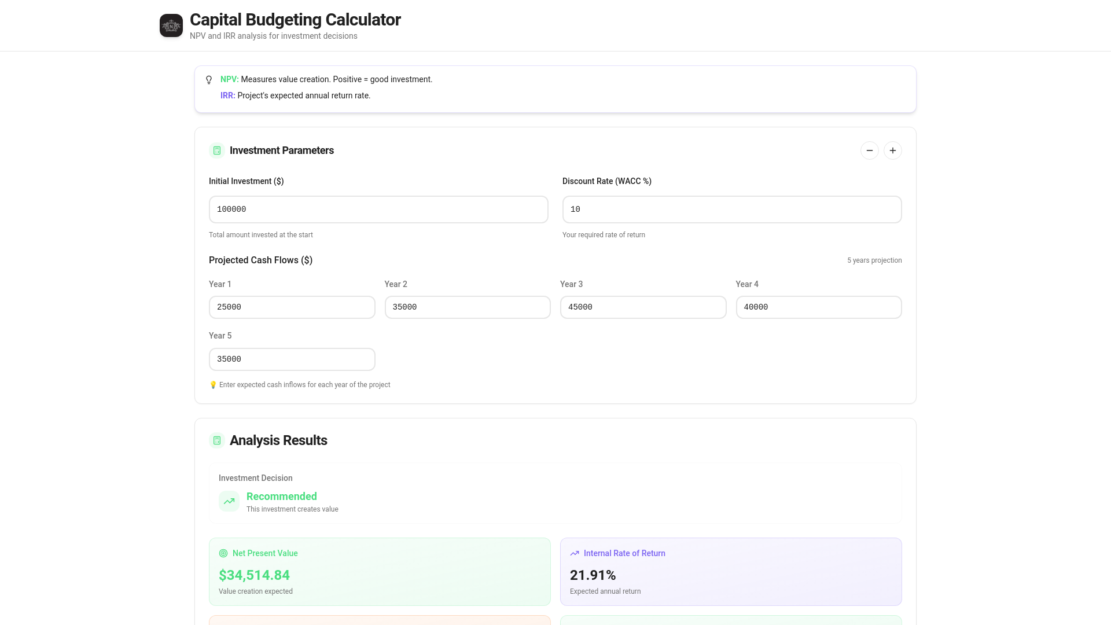Image resolution: width=1111 pixels, height=625 pixels.
Task: Focus the Year 5 cash flow field
Action: [292, 359]
